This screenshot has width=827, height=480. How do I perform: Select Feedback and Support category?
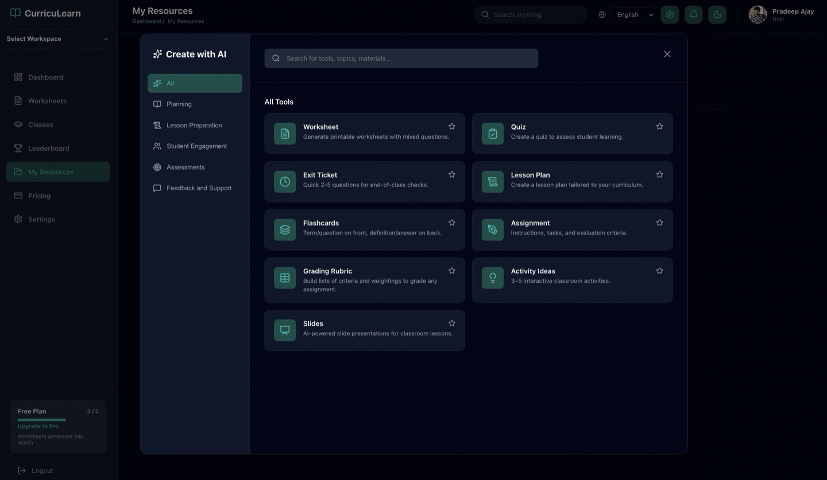pos(195,188)
